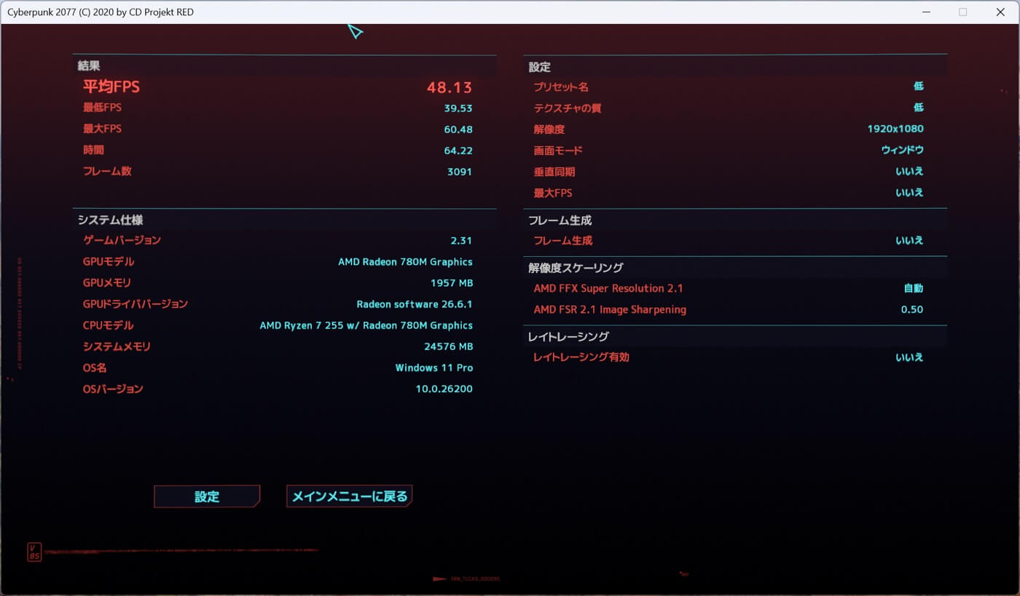The image size is (1020, 596).
Task: Click GPUメモリ value 1957 MB
Action: [x=452, y=283]
